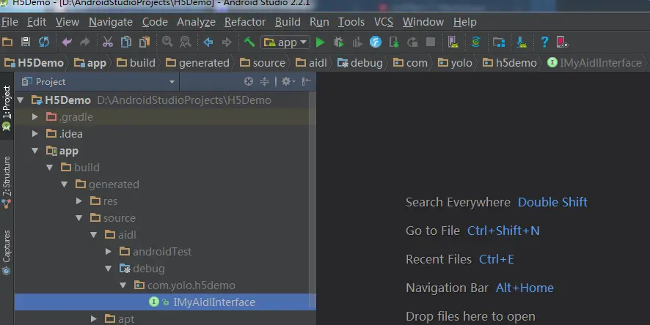Click the Make Project hammer icon
The width and height of the screenshot is (650, 325).
pyautogui.click(x=249, y=42)
